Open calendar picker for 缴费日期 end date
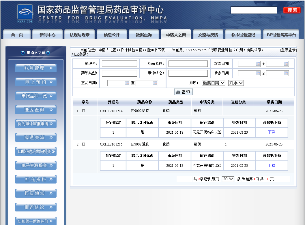The height and width of the screenshot is (225, 305). tap(286, 64)
